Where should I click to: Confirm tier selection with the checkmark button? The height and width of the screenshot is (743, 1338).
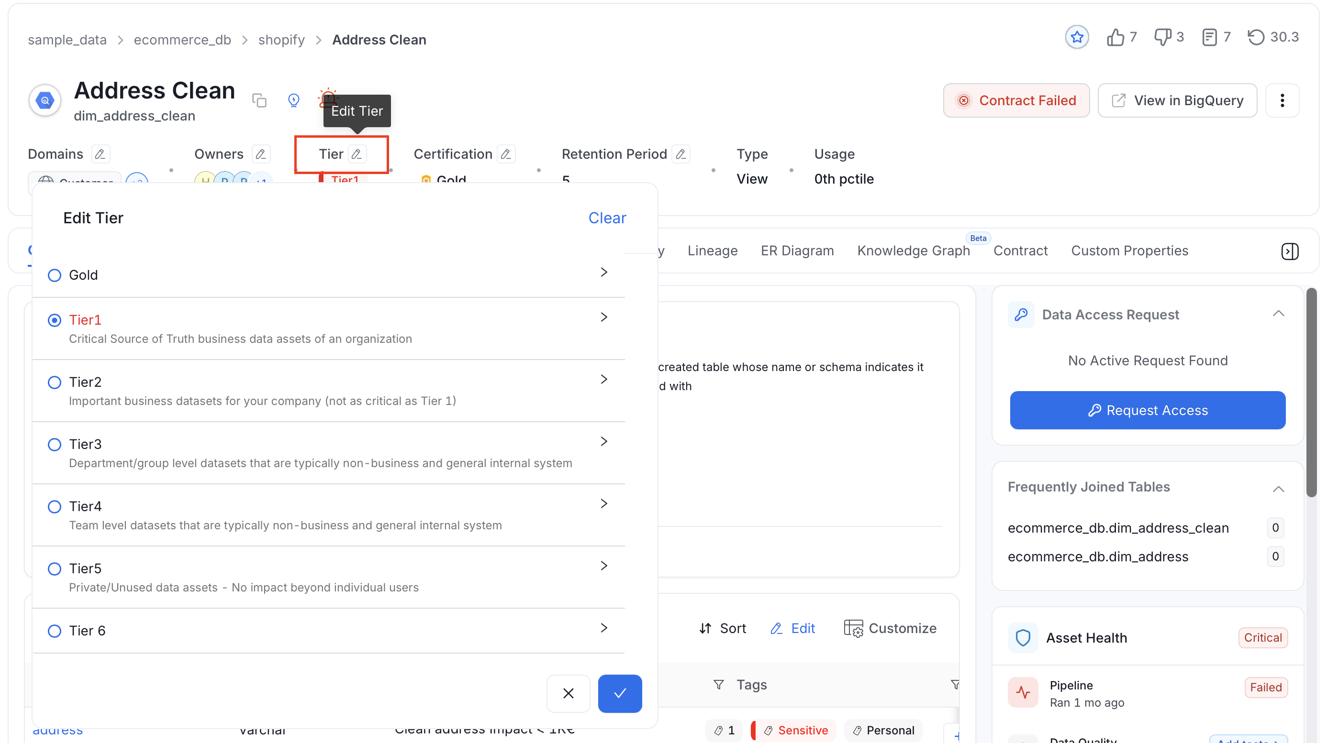620,694
